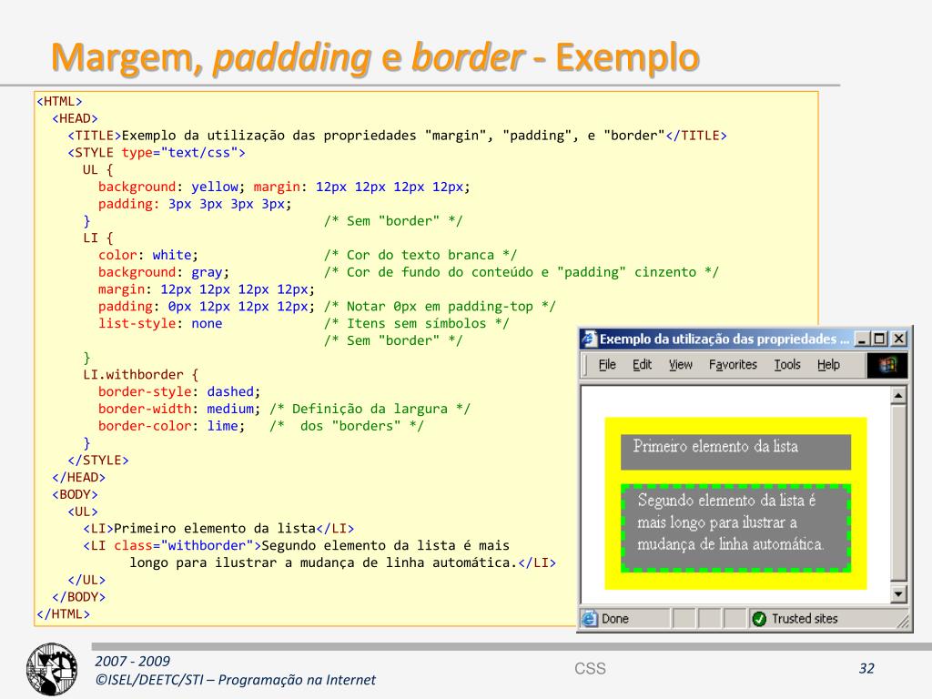This screenshot has width=932, height=699.
Task: Click '©ISEL/DEETC/STI – Programação na Internet' text
Action: pyautogui.click(x=236, y=679)
